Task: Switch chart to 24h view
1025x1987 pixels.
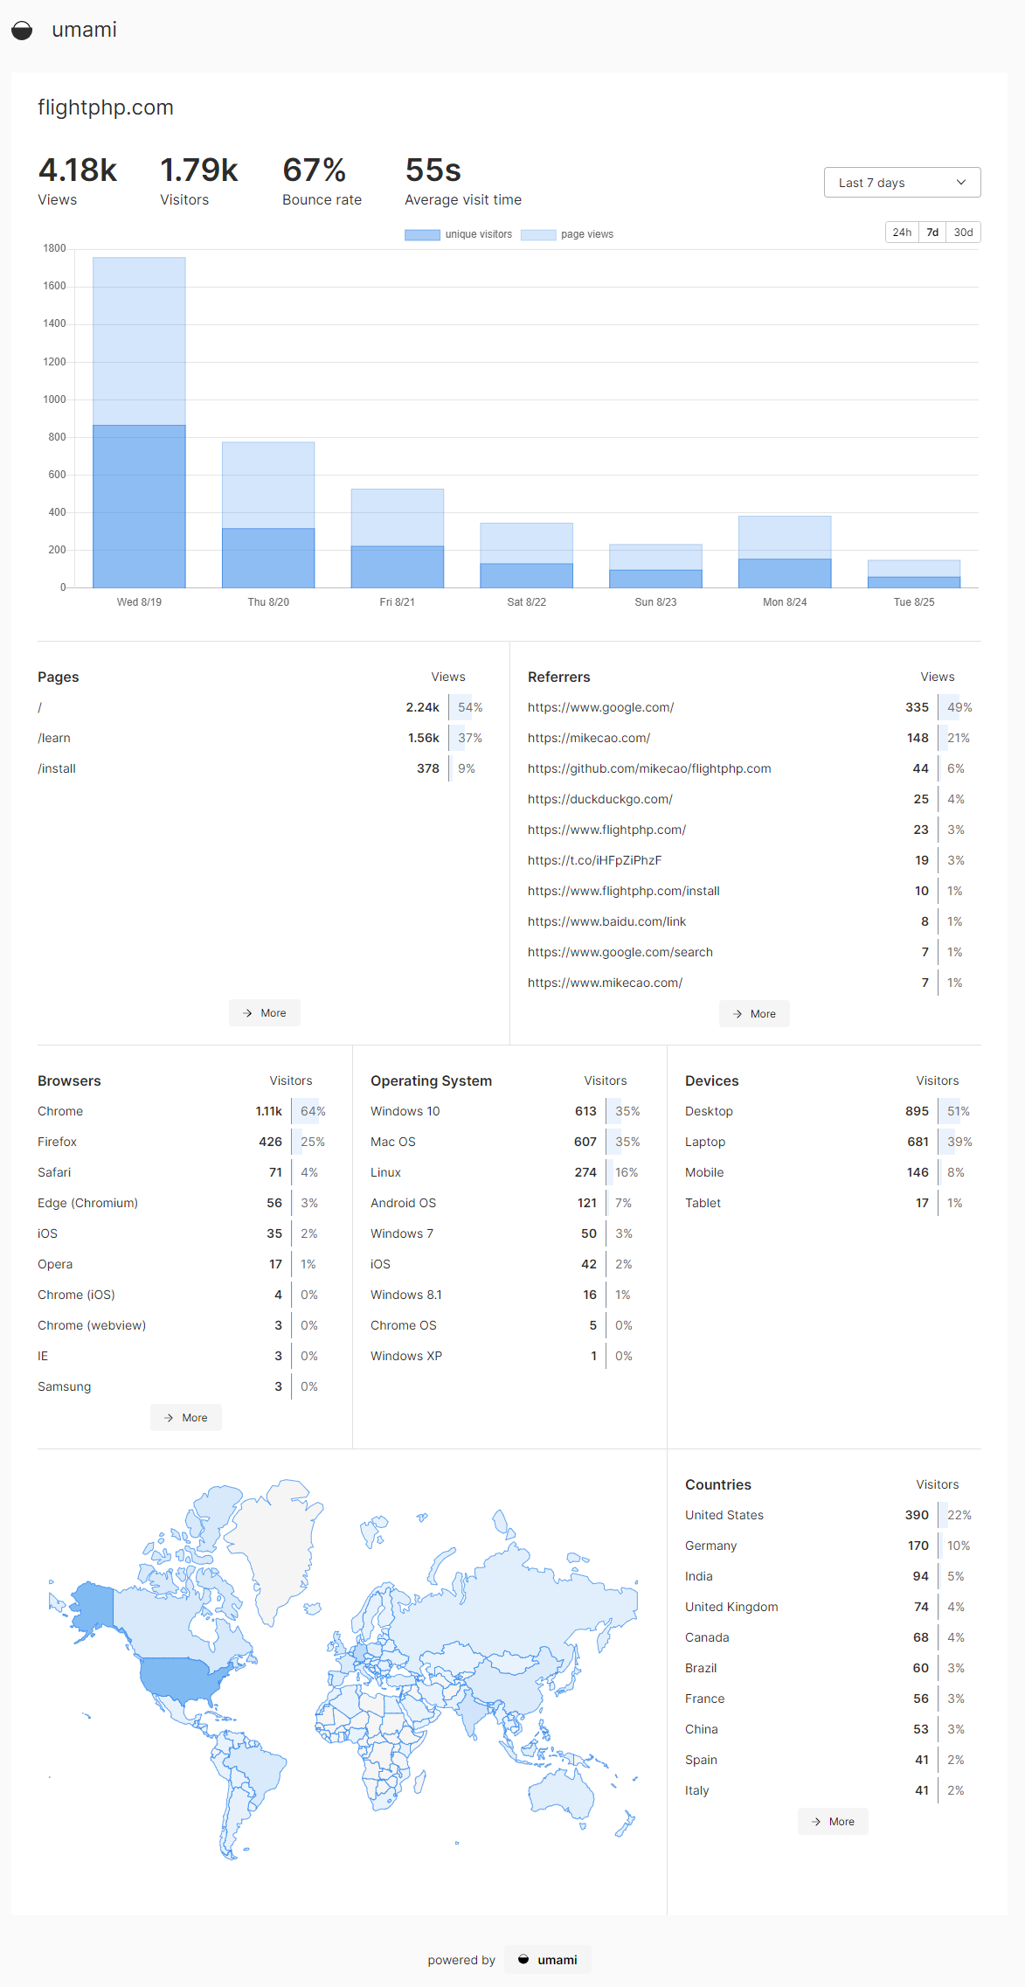Action: 902,233
